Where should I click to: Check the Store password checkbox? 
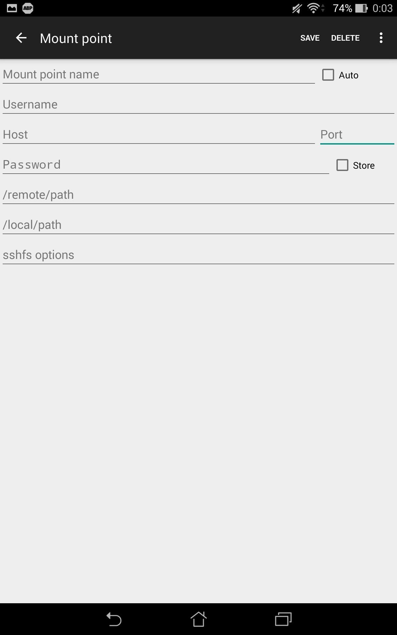(x=342, y=165)
